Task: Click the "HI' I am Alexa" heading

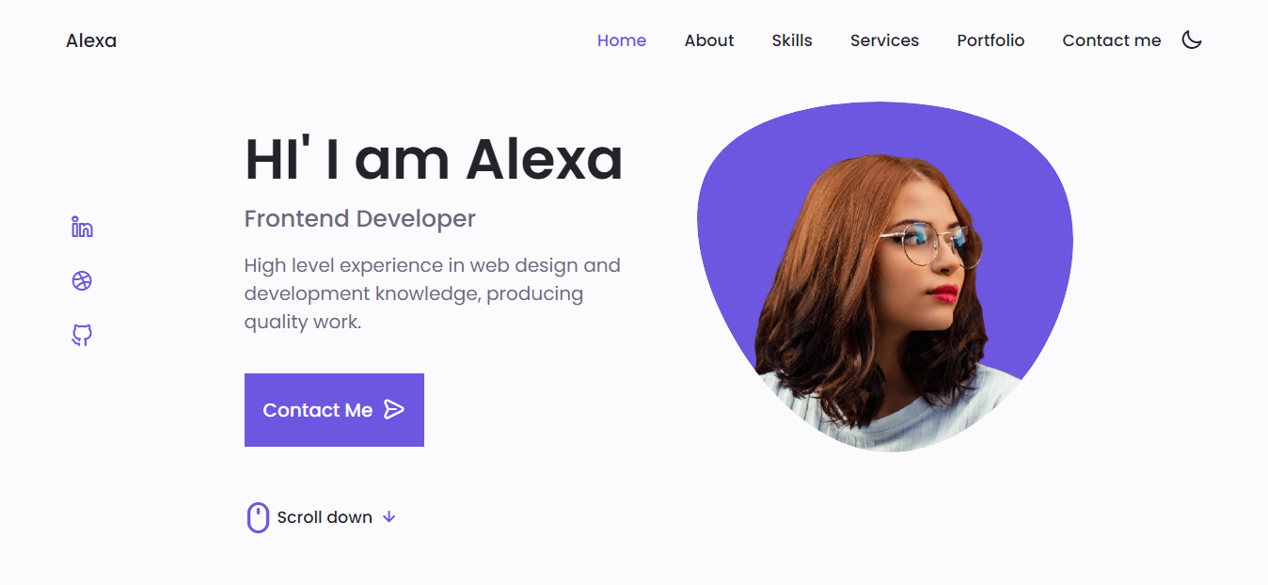Action: click(434, 158)
